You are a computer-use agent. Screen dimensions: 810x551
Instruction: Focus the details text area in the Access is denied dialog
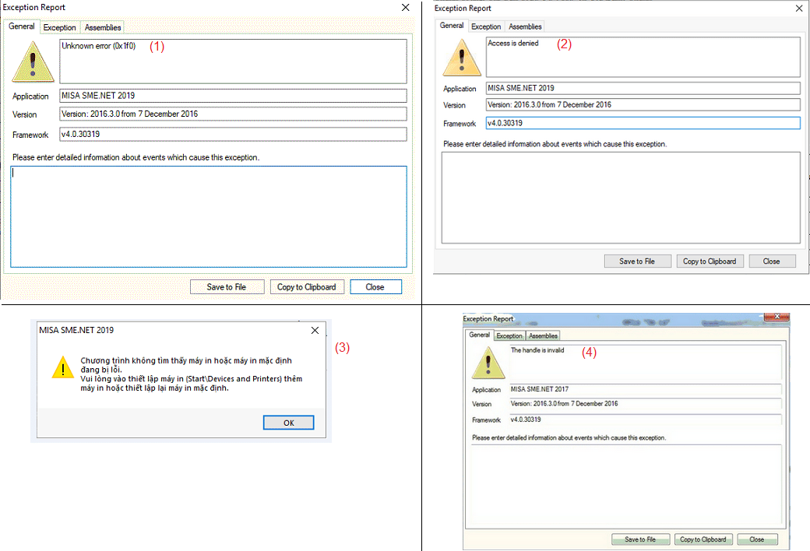point(621,197)
